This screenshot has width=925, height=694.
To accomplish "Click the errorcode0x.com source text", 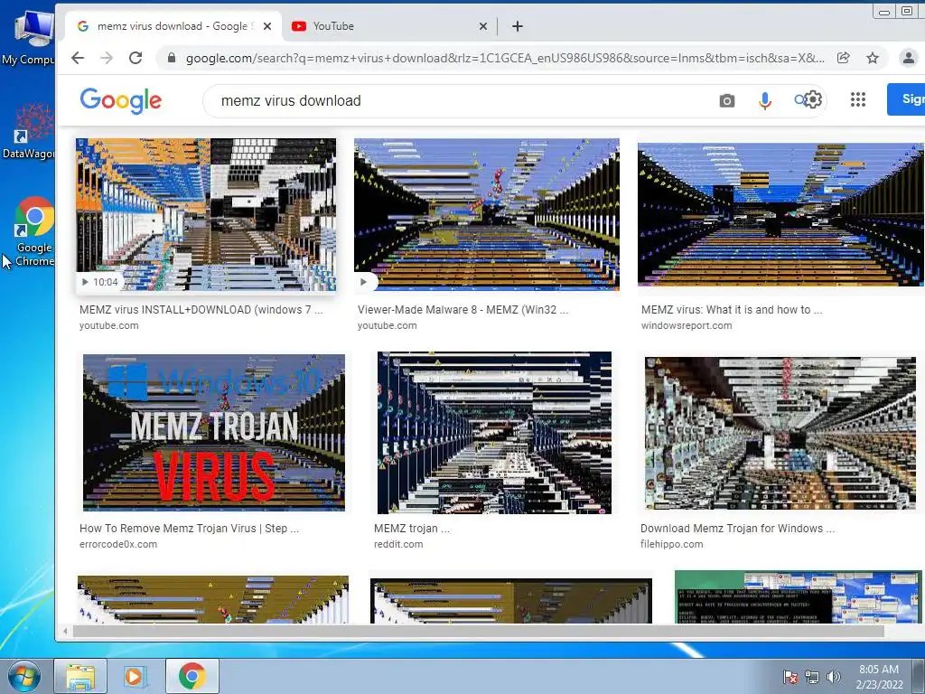I will click(x=118, y=544).
